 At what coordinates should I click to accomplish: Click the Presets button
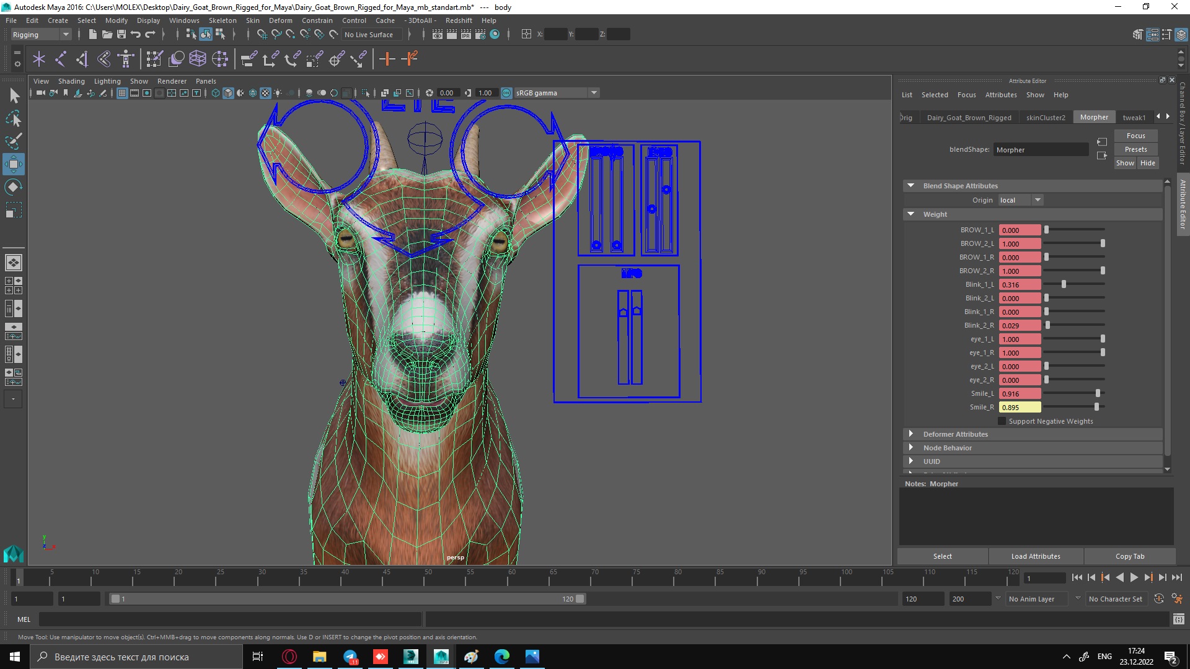point(1135,149)
